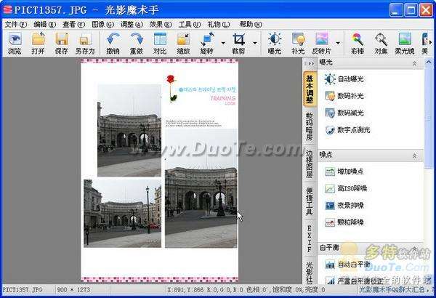Undo last action with 撤销
Screen dimensions: 436x298
coord(113,43)
